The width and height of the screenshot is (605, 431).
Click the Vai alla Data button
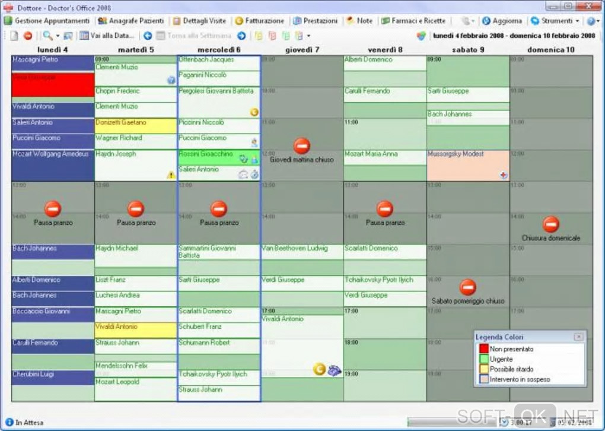107,36
